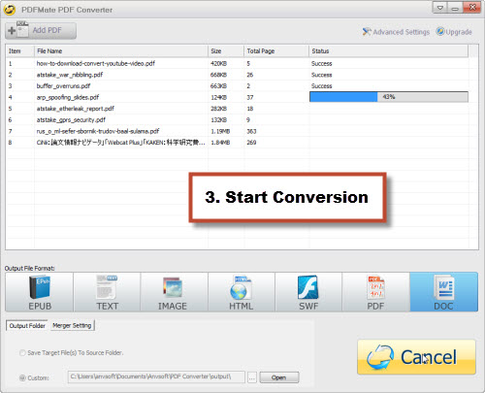Sort by the Status column header
This screenshot has height=393, width=485.
pyautogui.click(x=388, y=51)
